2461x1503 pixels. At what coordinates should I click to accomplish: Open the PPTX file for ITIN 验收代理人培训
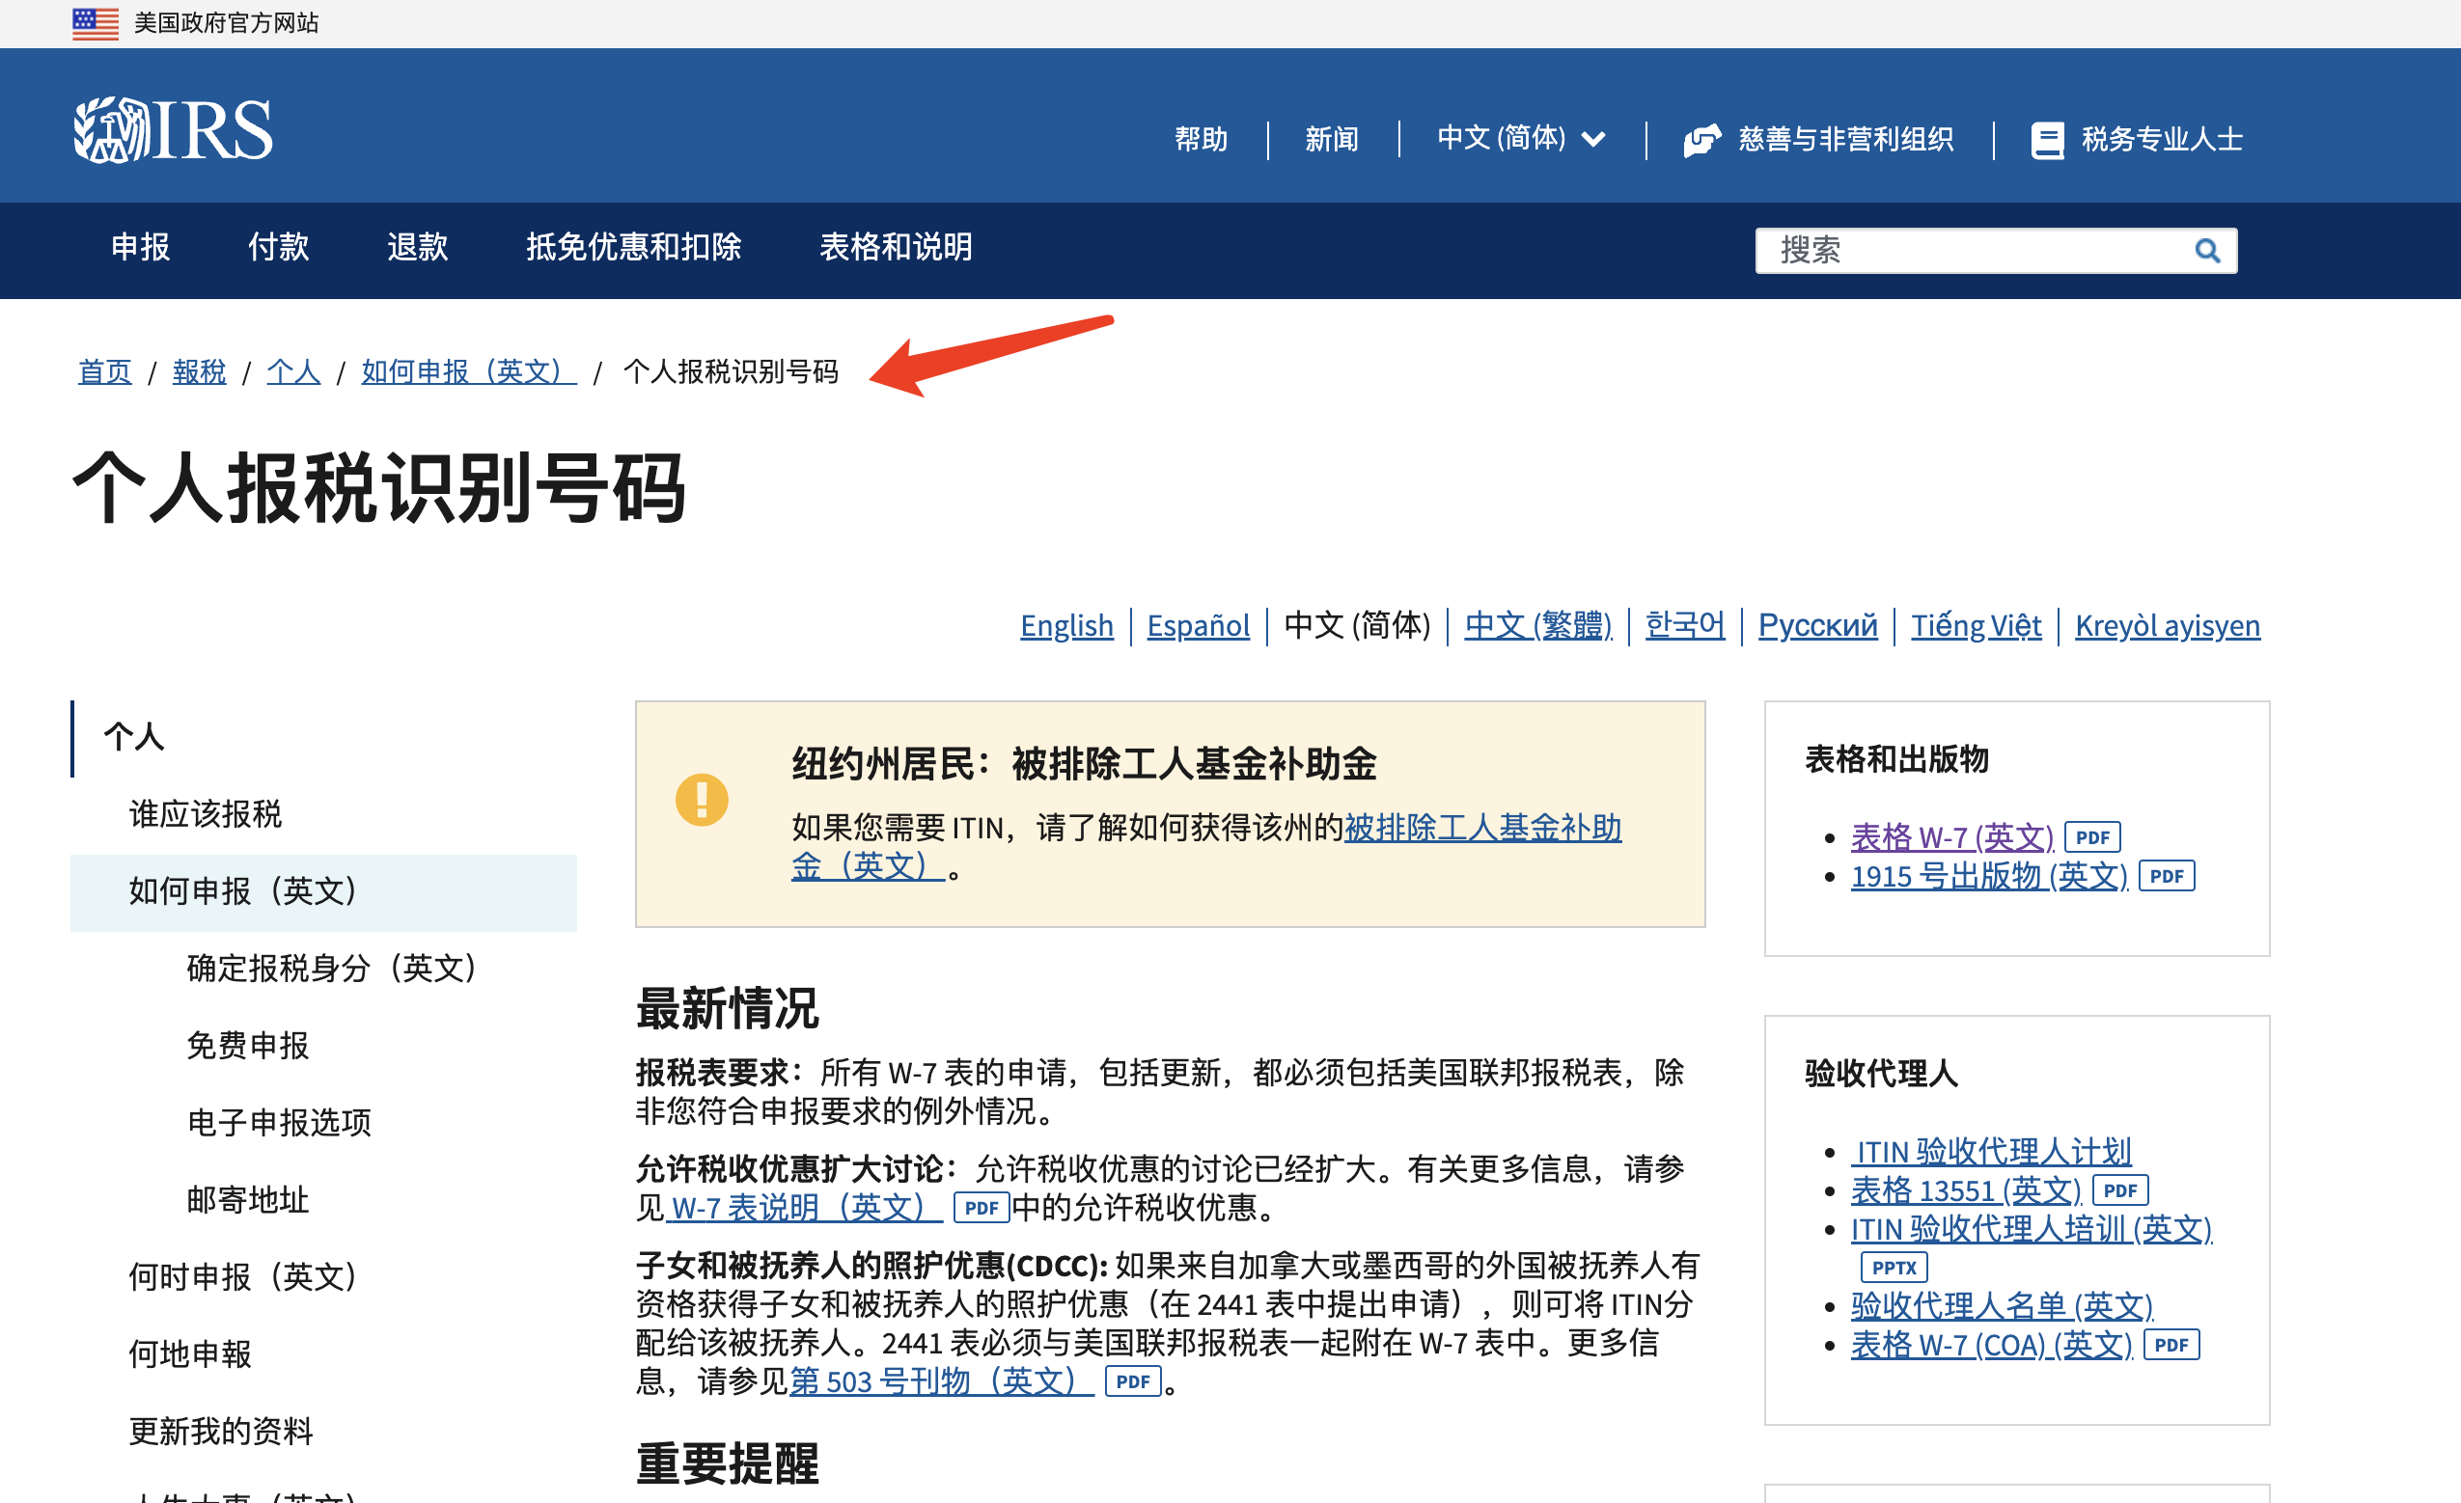1893,1267
